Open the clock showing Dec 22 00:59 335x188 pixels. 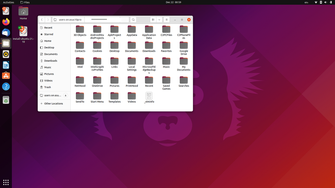[x=173, y=2]
